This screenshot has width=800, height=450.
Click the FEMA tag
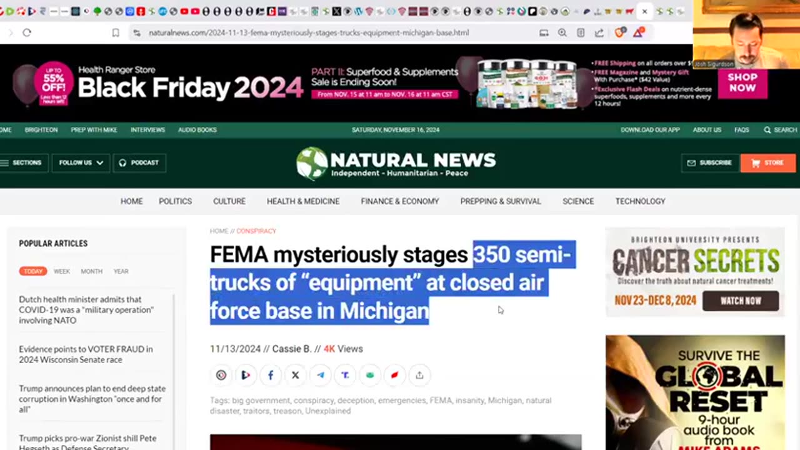(x=441, y=401)
